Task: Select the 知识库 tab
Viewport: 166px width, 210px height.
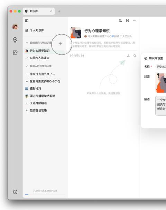Action: point(39,11)
